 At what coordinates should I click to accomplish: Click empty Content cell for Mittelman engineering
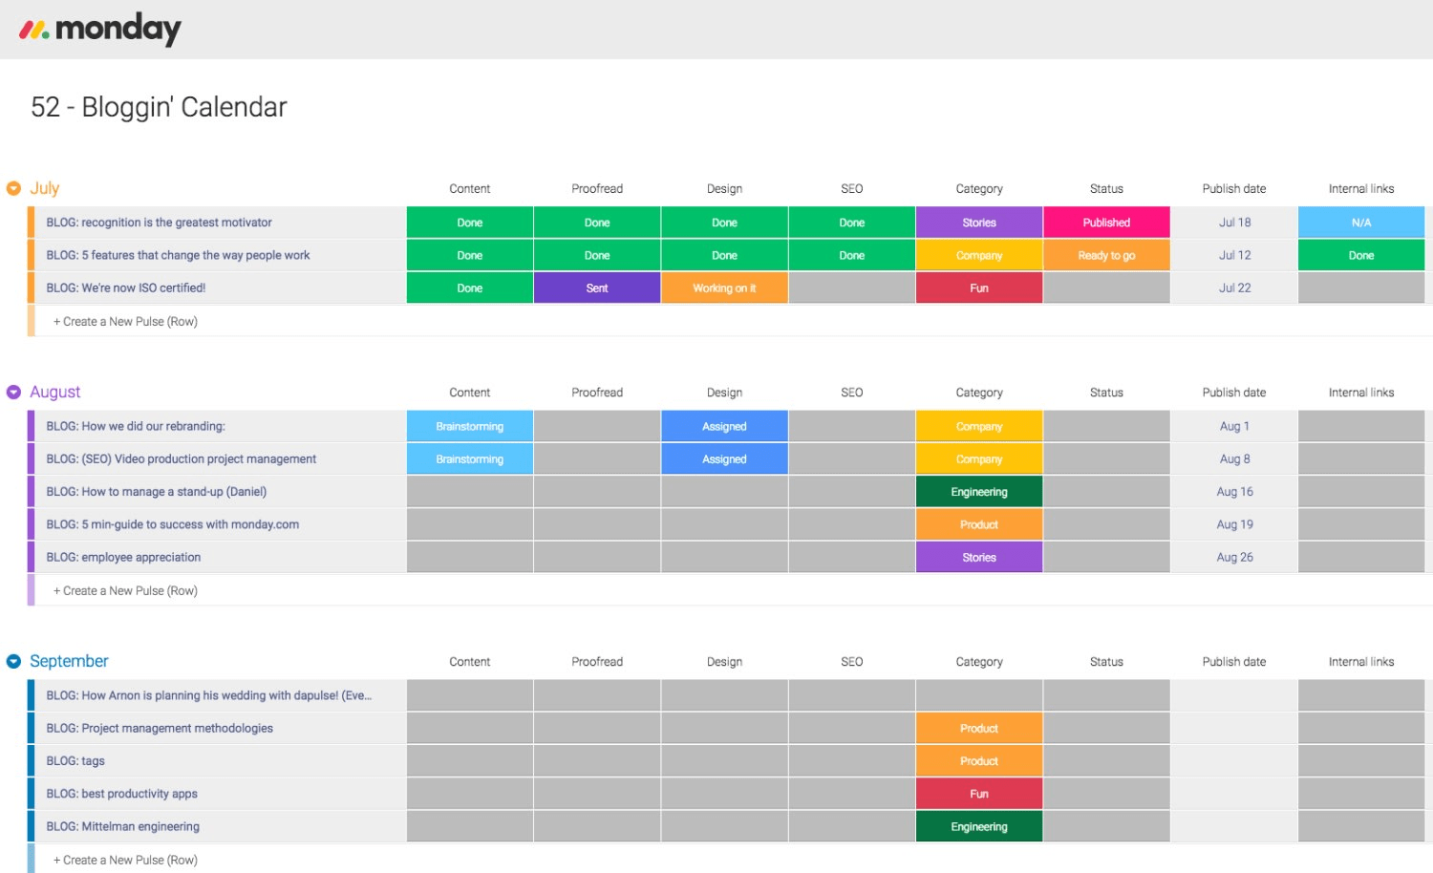[470, 826]
